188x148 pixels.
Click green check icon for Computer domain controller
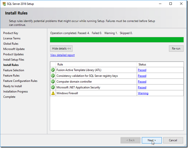[53, 81]
